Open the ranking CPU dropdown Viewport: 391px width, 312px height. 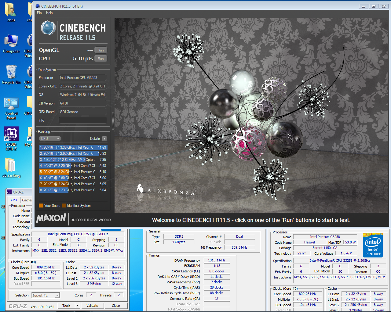50,139
